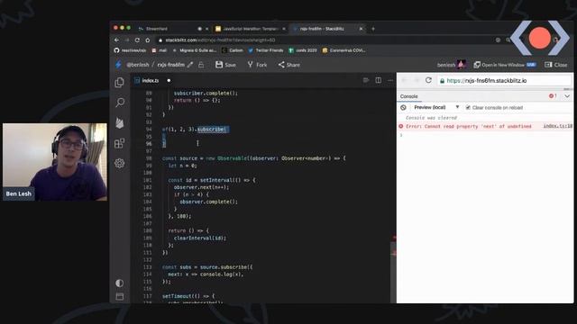The image size is (577, 324).
Task: Open the editor more options ellipsis
Action: [x=390, y=80]
